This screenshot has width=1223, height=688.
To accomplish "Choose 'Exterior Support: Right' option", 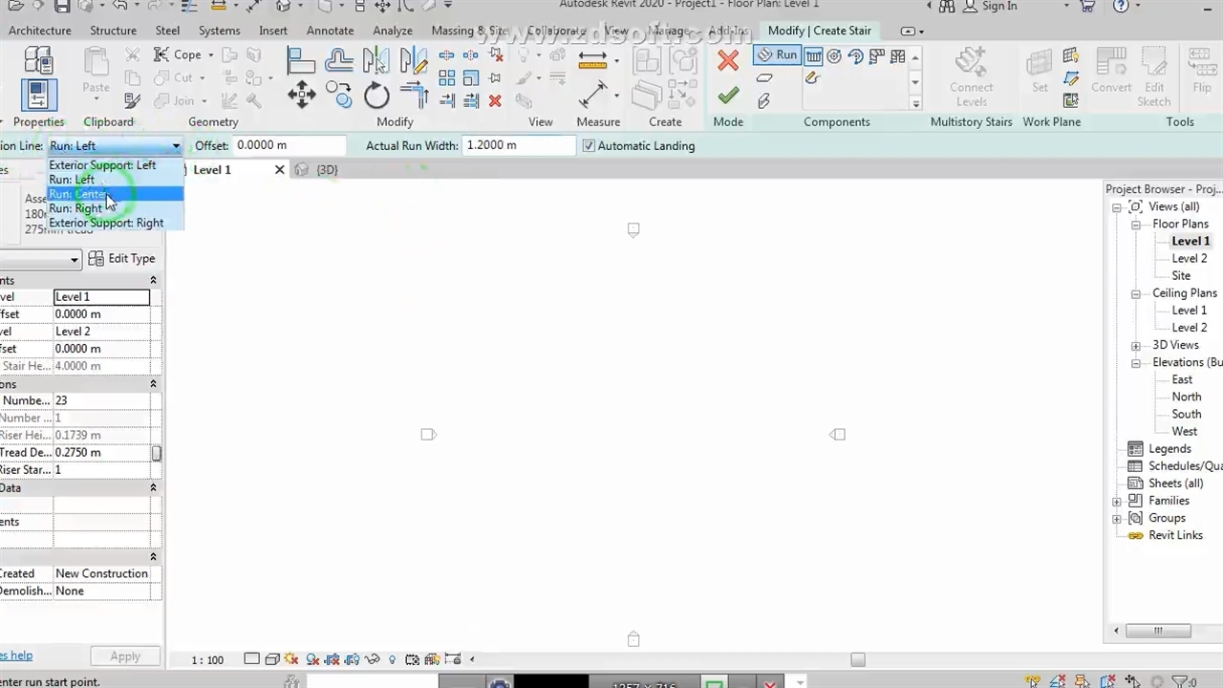I will (106, 223).
